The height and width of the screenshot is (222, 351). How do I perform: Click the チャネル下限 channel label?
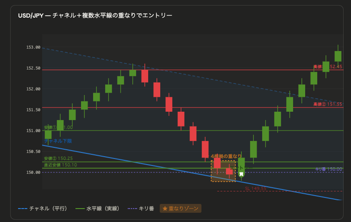(58, 140)
